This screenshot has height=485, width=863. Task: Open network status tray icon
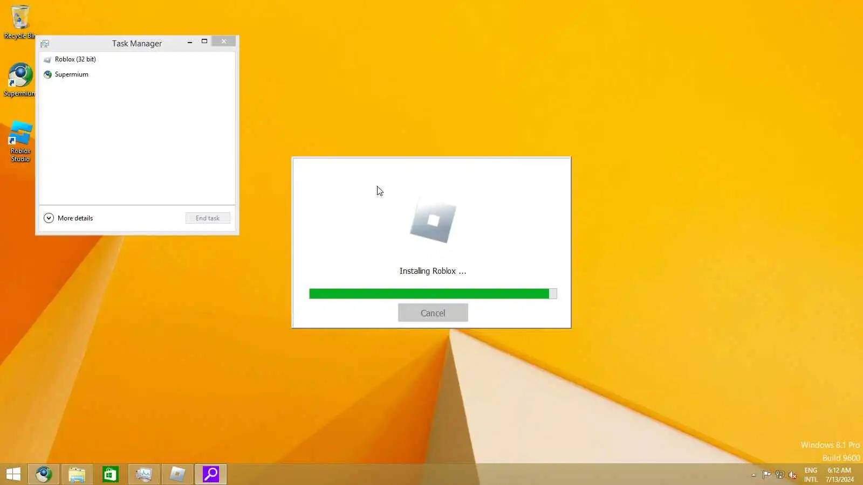coord(779,475)
